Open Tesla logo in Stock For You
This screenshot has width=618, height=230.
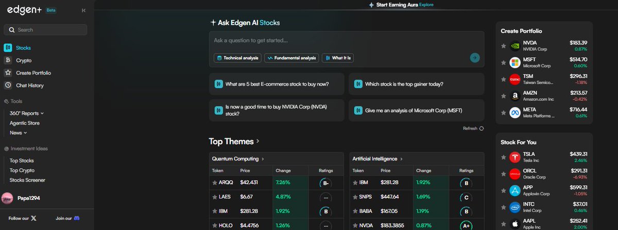(x=514, y=157)
